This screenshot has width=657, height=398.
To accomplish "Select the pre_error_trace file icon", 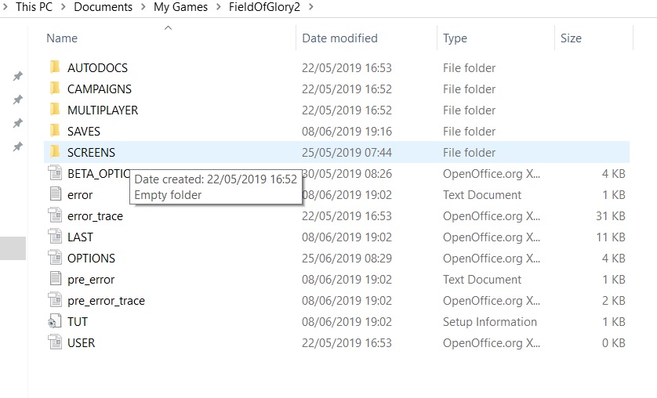I will 55,300.
